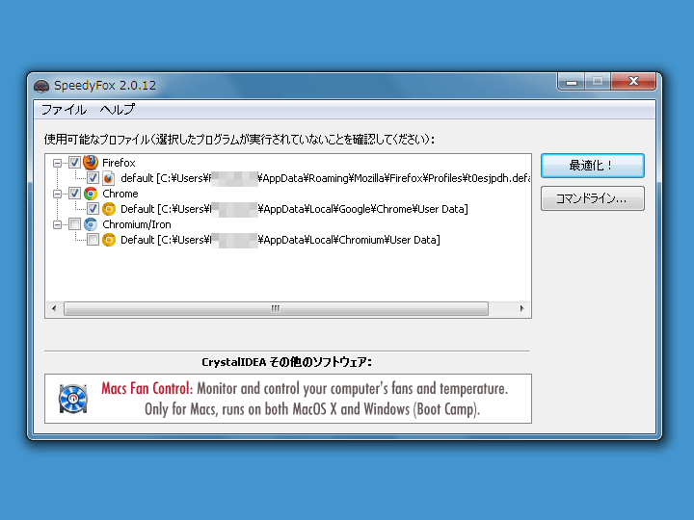Open the Macs Fan Control ad link
Image resolution: width=694 pixels, height=520 pixels.
(288, 399)
